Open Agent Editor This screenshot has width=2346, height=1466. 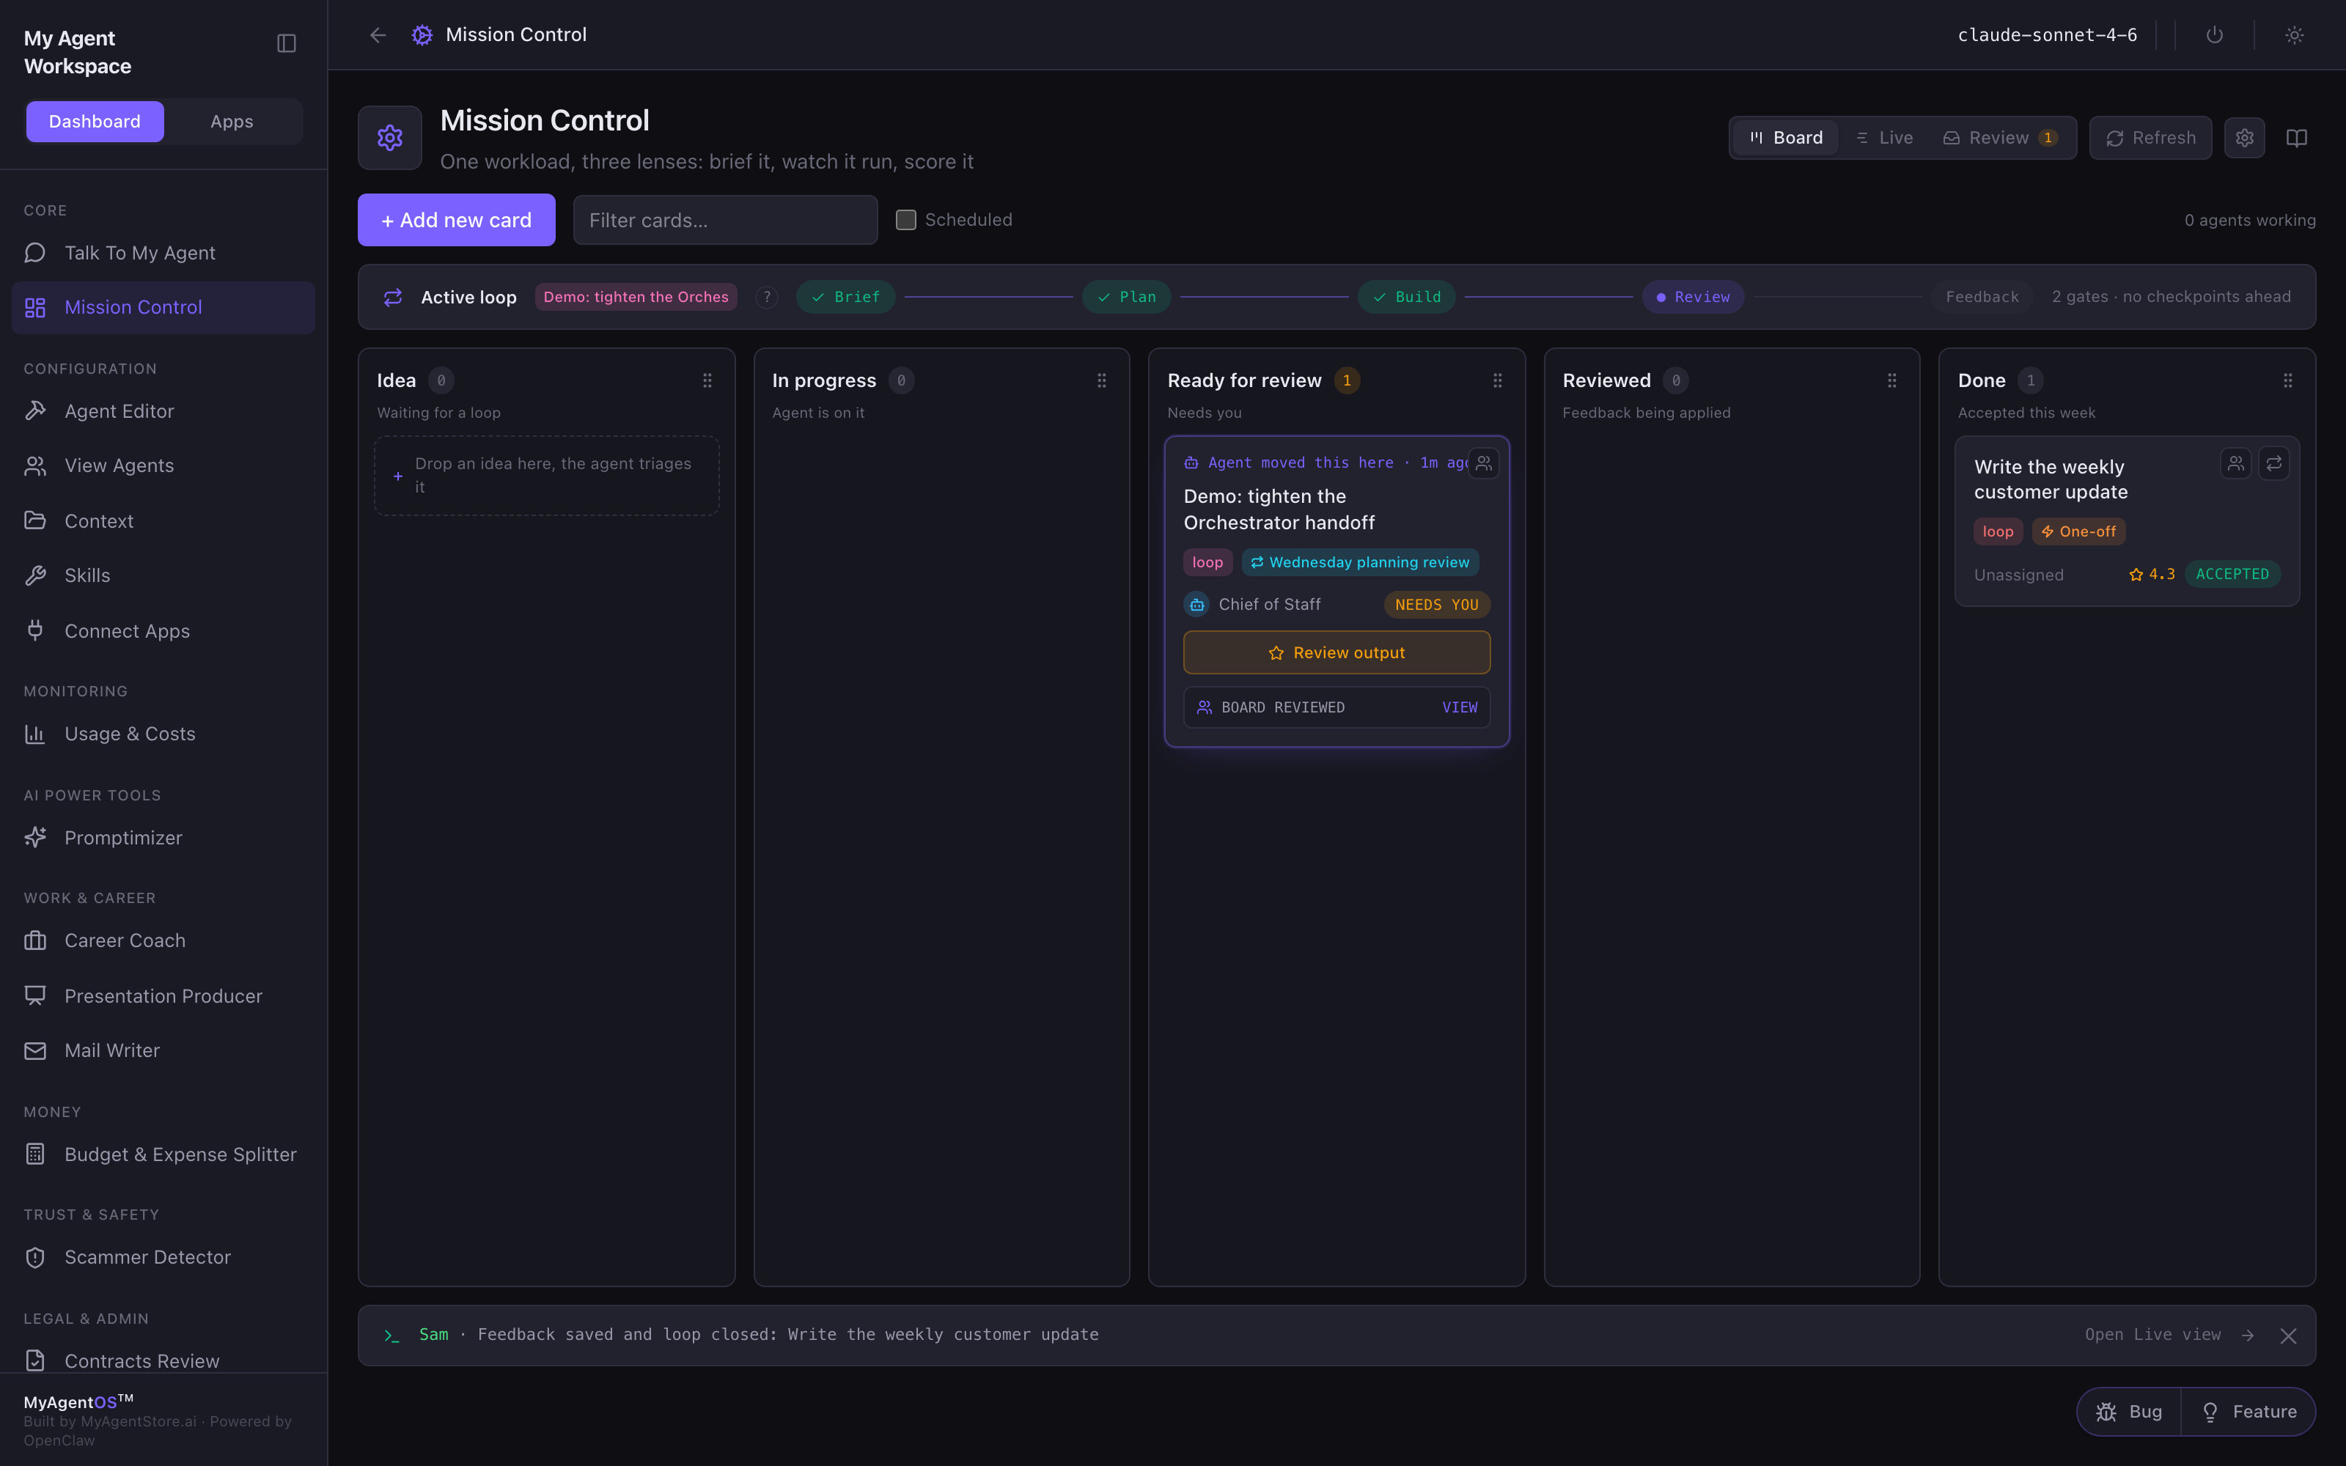click(x=163, y=411)
